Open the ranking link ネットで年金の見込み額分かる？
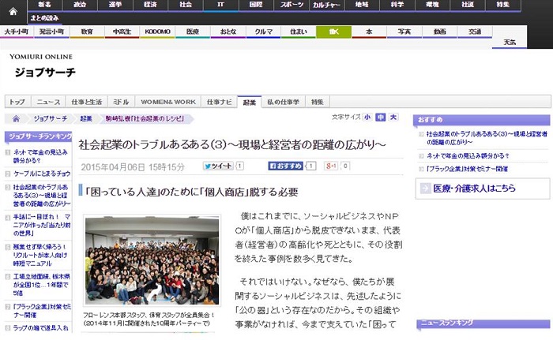The image size is (553, 340). click(x=40, y=156)
